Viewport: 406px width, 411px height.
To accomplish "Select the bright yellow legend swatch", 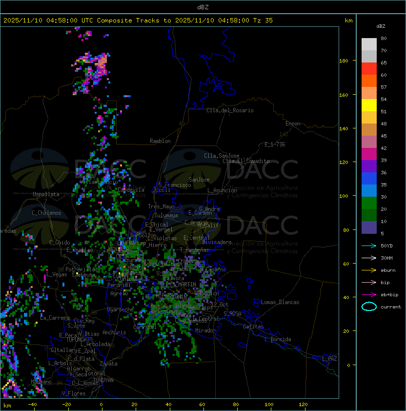I will tap(369, 105).
